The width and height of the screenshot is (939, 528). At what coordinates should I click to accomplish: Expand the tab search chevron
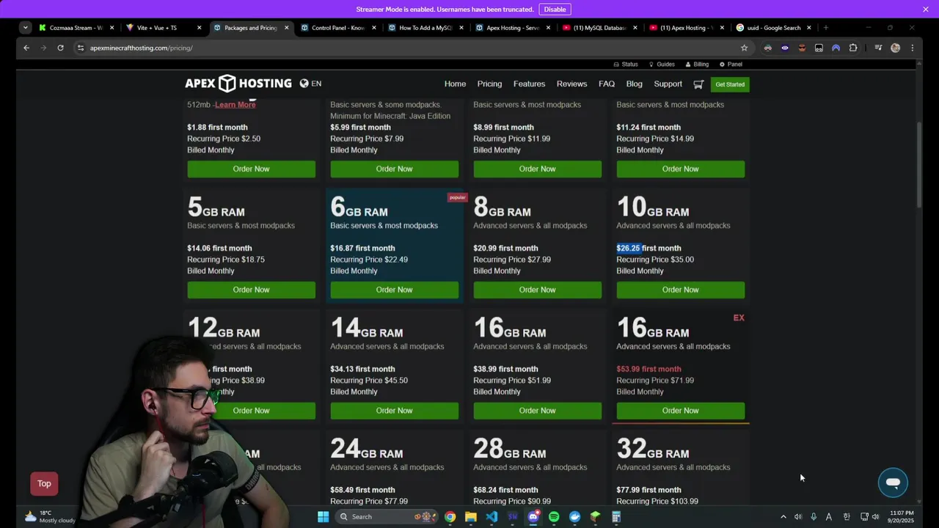26,28
